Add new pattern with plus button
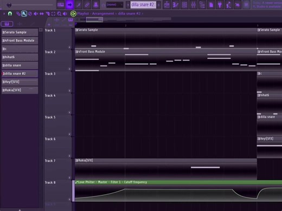This screenshot has height=211, width=282. 159,5
